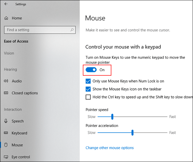Viewport: 193px width, 162px height.
Task: Click the Pointer acceleration slider handle
Action: coord(132,133)
